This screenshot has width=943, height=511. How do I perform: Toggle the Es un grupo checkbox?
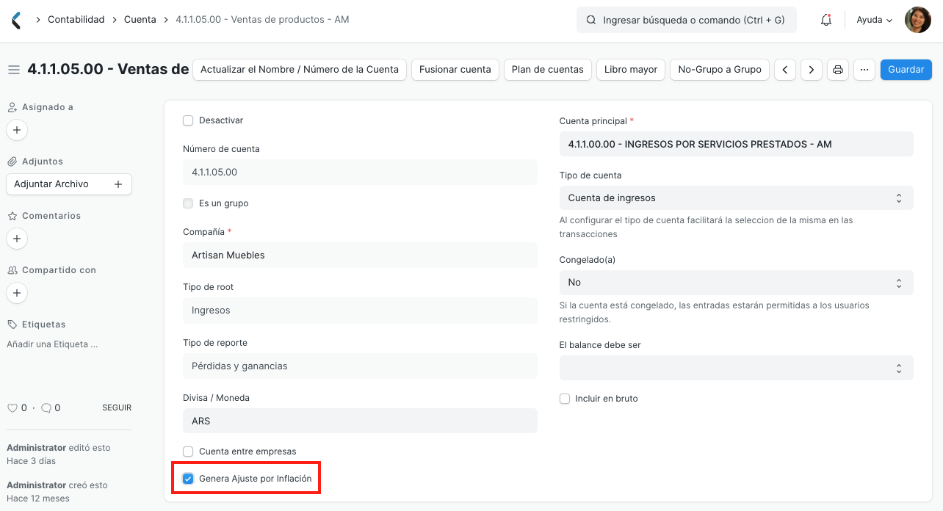188,203
